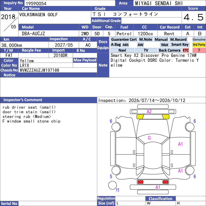206x206 pixels.
Task: Click the engine size 1200cc
Action: [145, 34]
